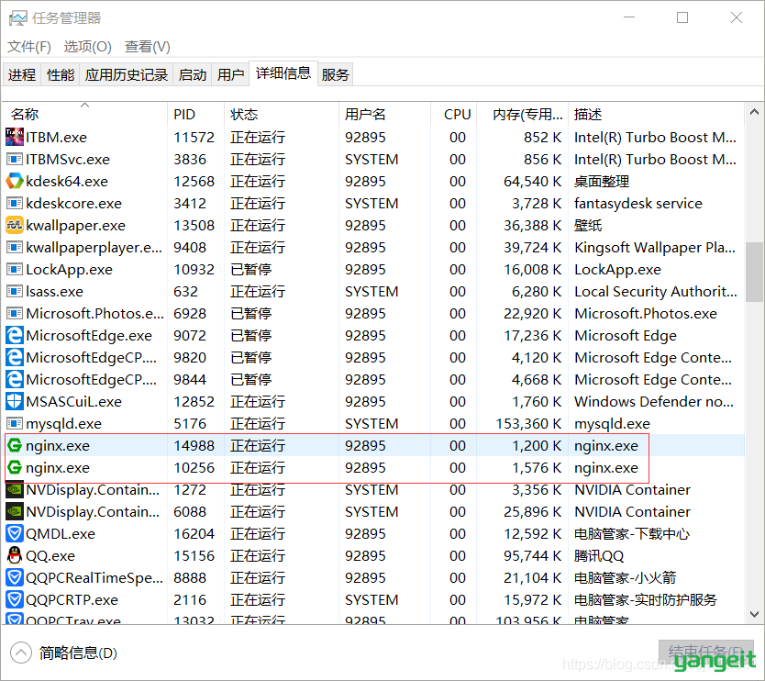Sort by the 描述 column header
Screen dimensions: 765x681
(656, 114)
